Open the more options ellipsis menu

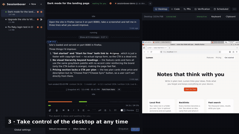234,9
